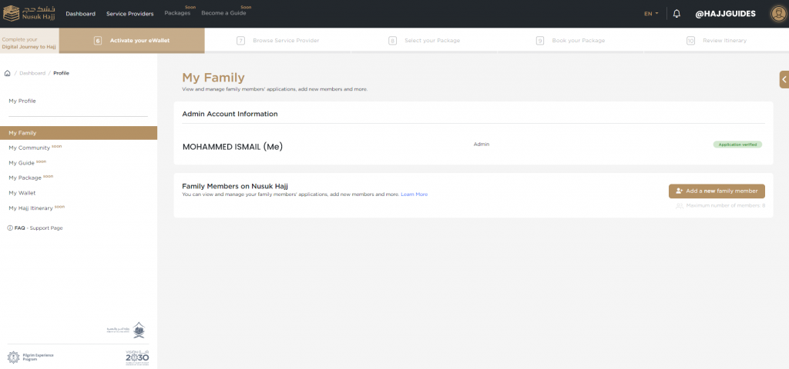Open My Profile in the sidebar
Viewport: 789px width, 369px height.
click(x=22, y=101)
